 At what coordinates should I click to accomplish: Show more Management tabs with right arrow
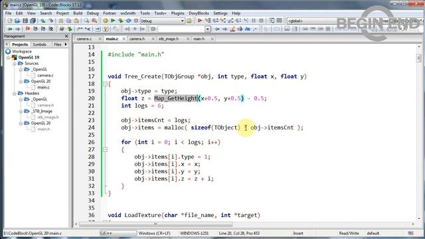[66, 44]
